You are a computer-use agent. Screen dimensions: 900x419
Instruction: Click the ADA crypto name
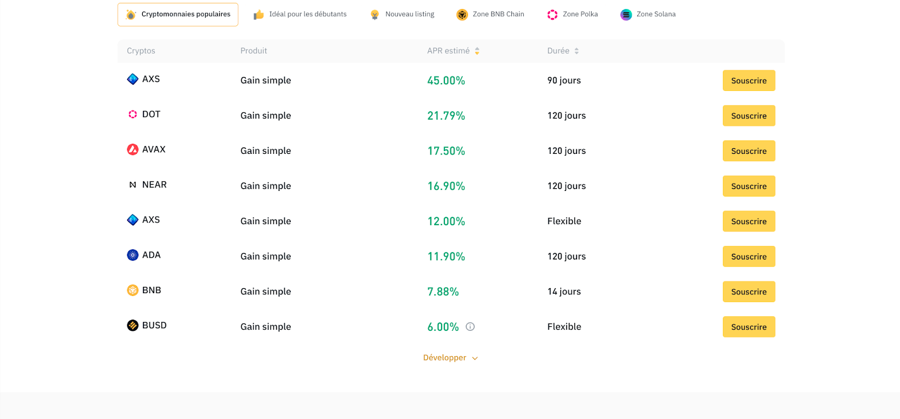click(x=151, y=255)
